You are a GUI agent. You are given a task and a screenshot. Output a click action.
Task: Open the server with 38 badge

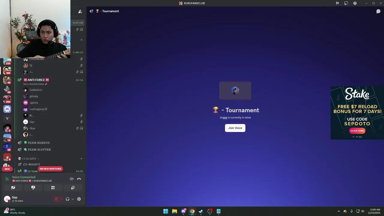(7, 147)
